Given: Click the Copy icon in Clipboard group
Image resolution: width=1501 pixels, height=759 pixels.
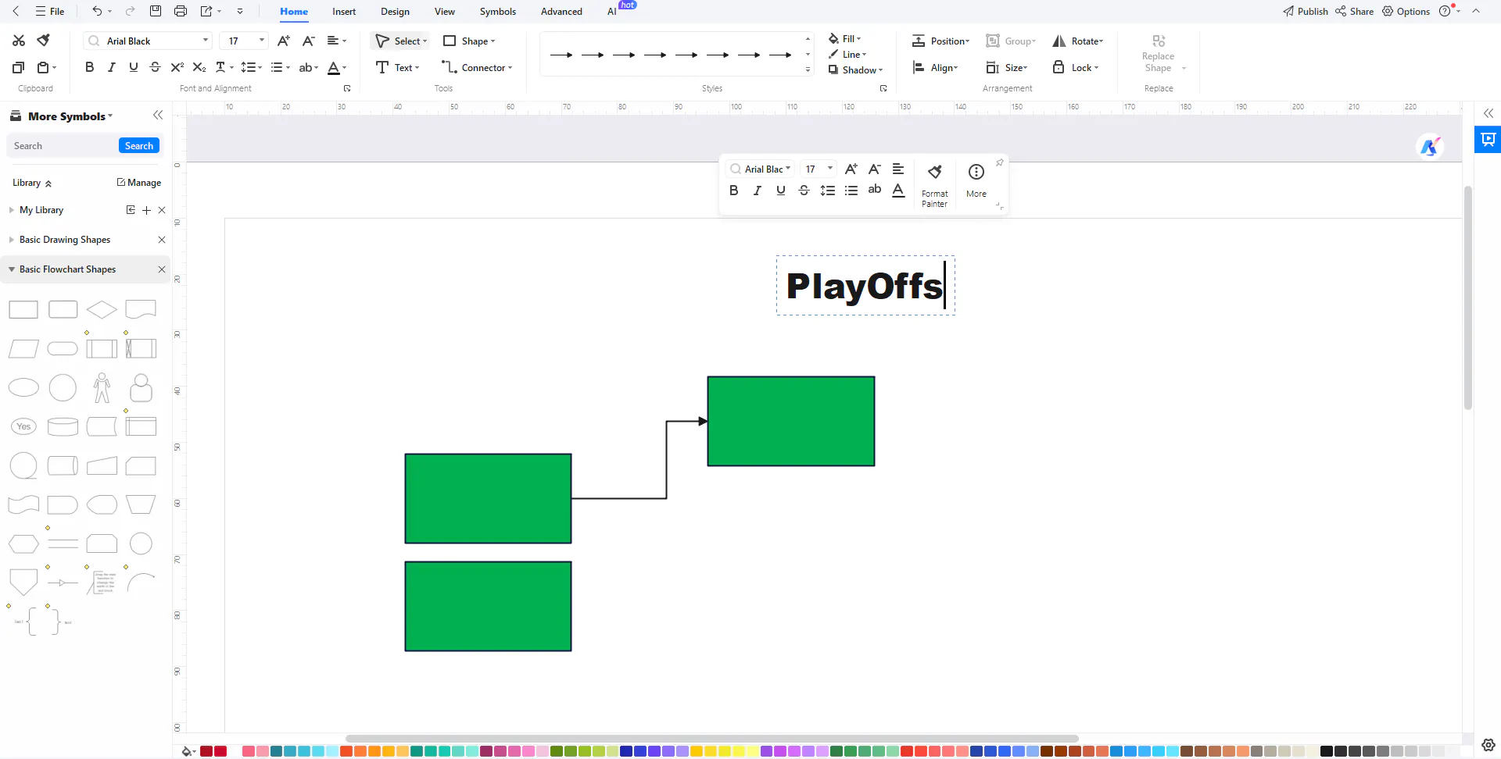Looking at the screenshot, I should pos(19,67).
